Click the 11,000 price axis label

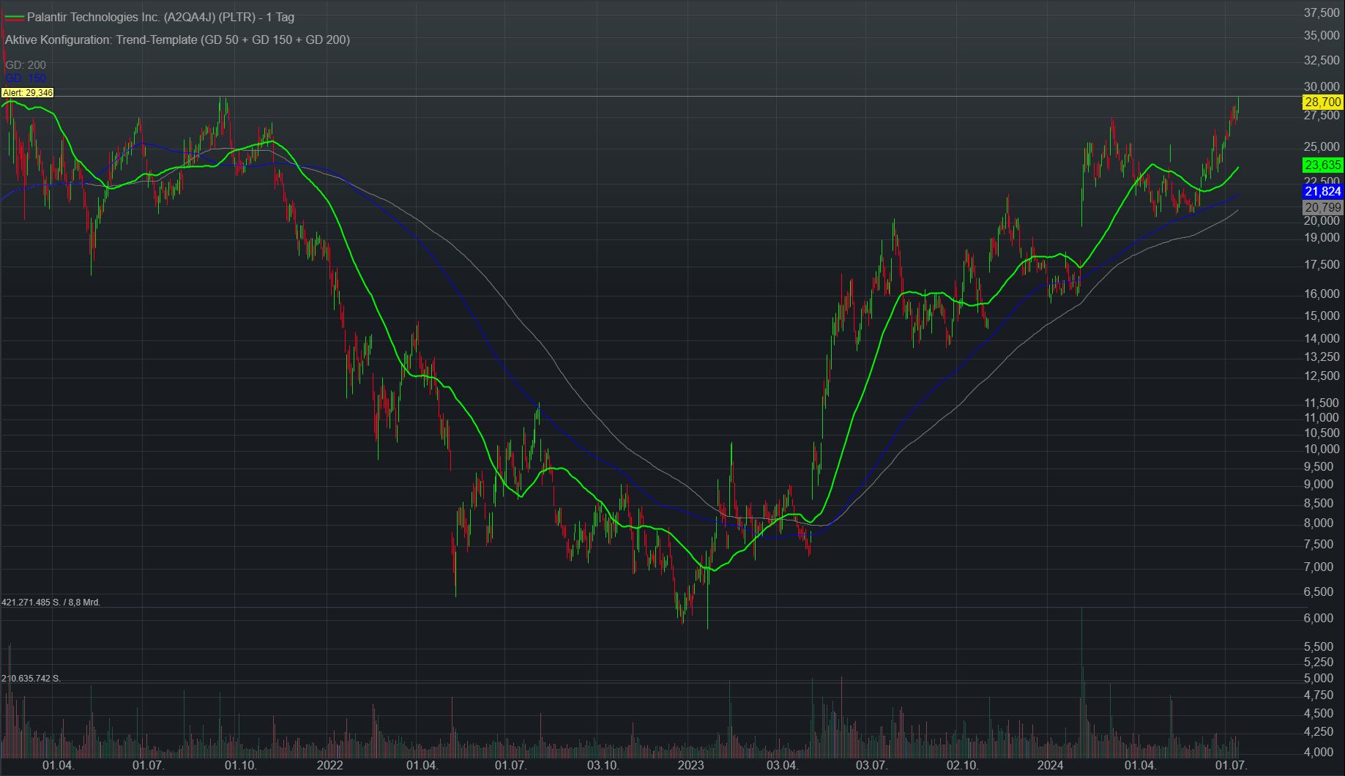tap(1322, 417)
